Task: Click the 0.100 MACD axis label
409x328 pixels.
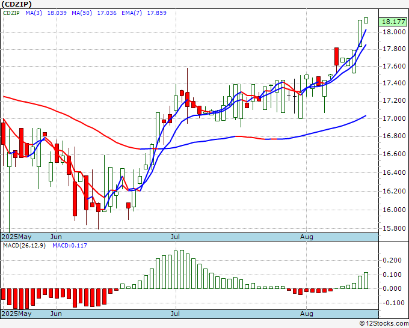Action: [x=392, y=275]
